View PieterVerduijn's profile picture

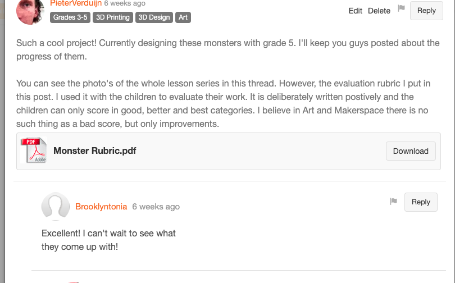click(30, 11)
